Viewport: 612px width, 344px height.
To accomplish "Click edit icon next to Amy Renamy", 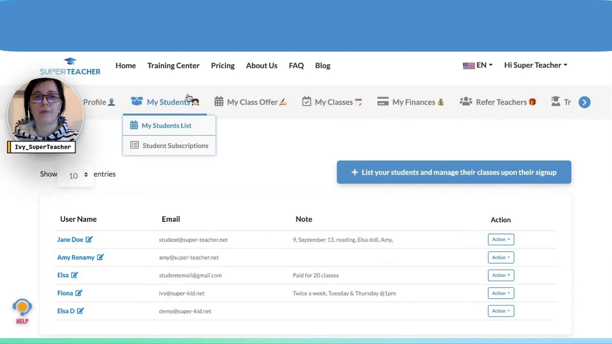I will tap(100, 257).
